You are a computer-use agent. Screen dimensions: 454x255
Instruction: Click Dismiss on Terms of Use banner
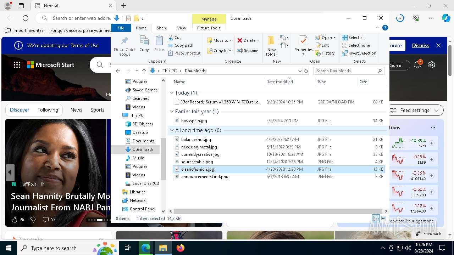click(421, 45)
